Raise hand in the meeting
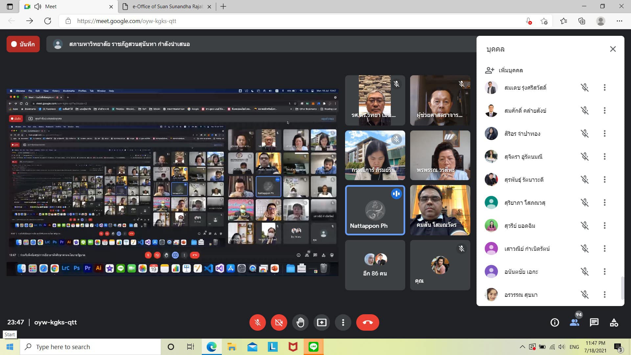The height and width of the screenshot is (355, 631). (300, 322)
